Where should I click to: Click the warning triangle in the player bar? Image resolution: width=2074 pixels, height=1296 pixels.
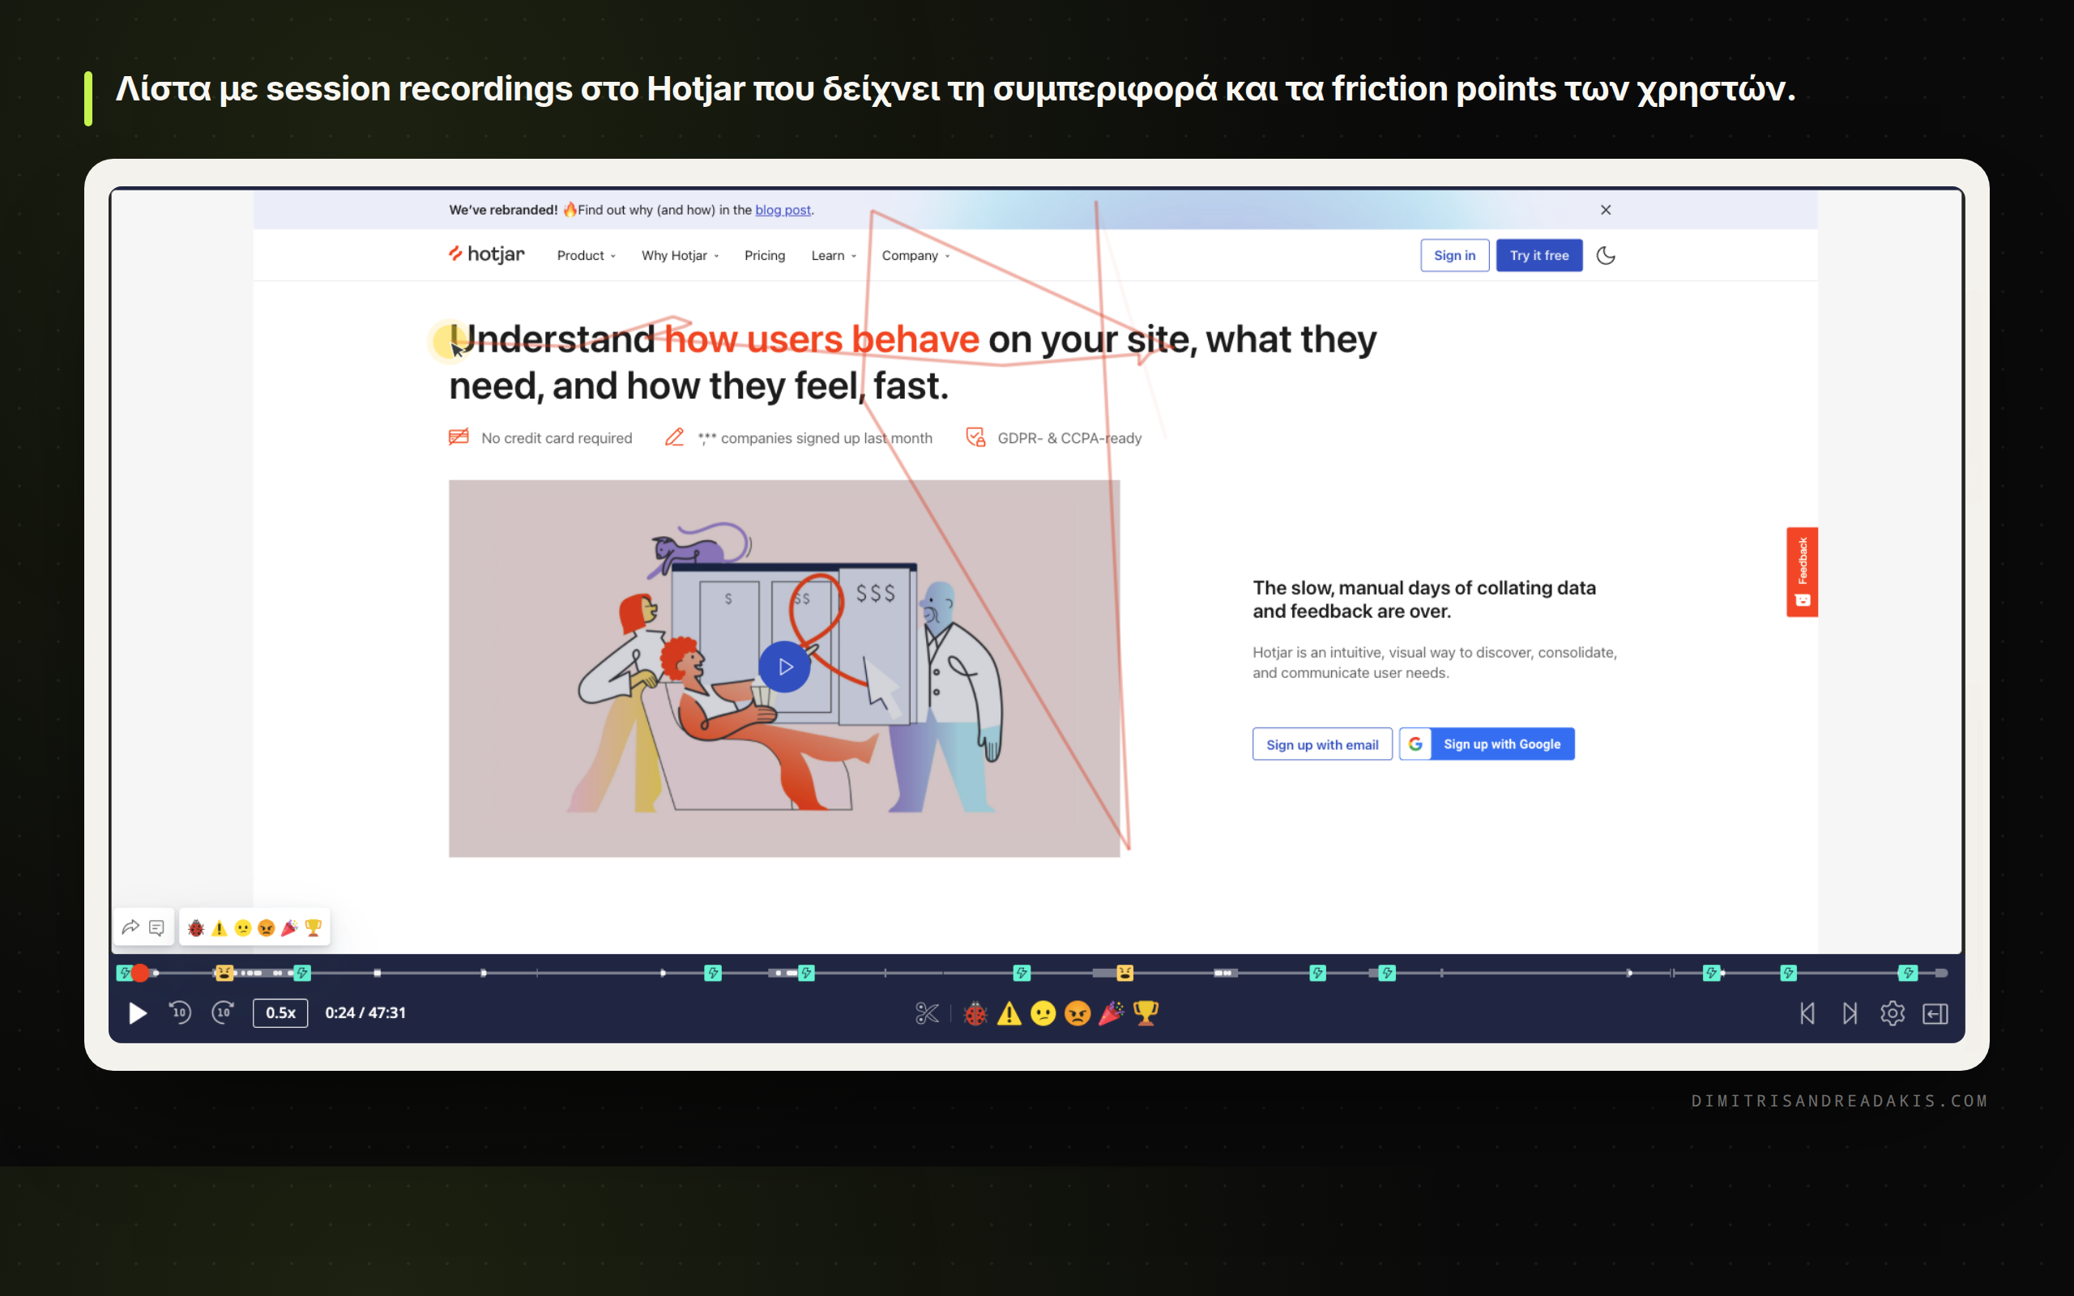pyautogui.click(x=1009, y=1014)
